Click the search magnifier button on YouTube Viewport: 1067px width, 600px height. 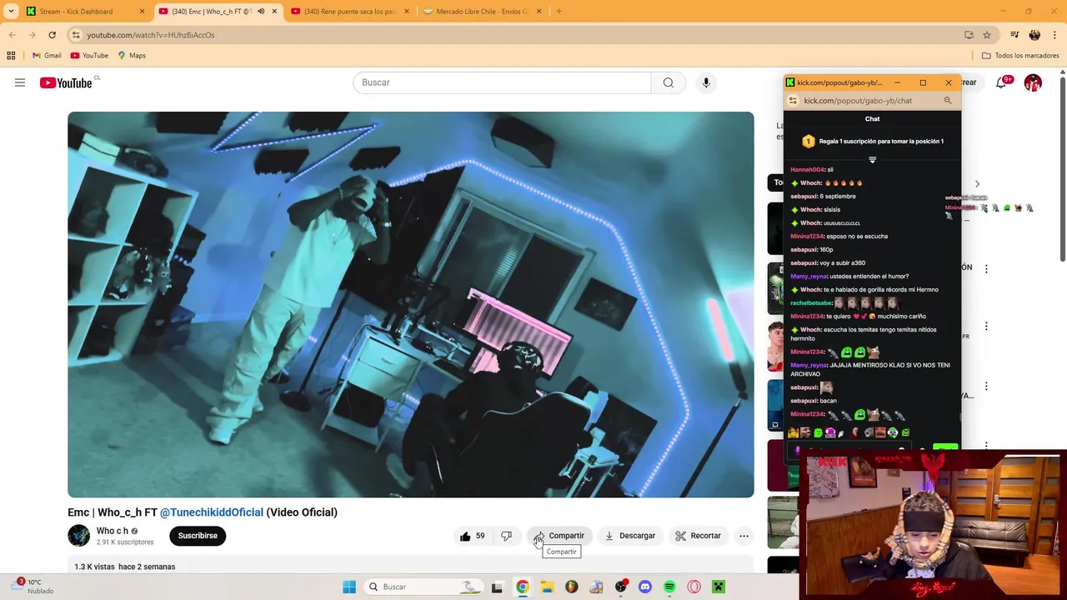(x=668, y=82)
